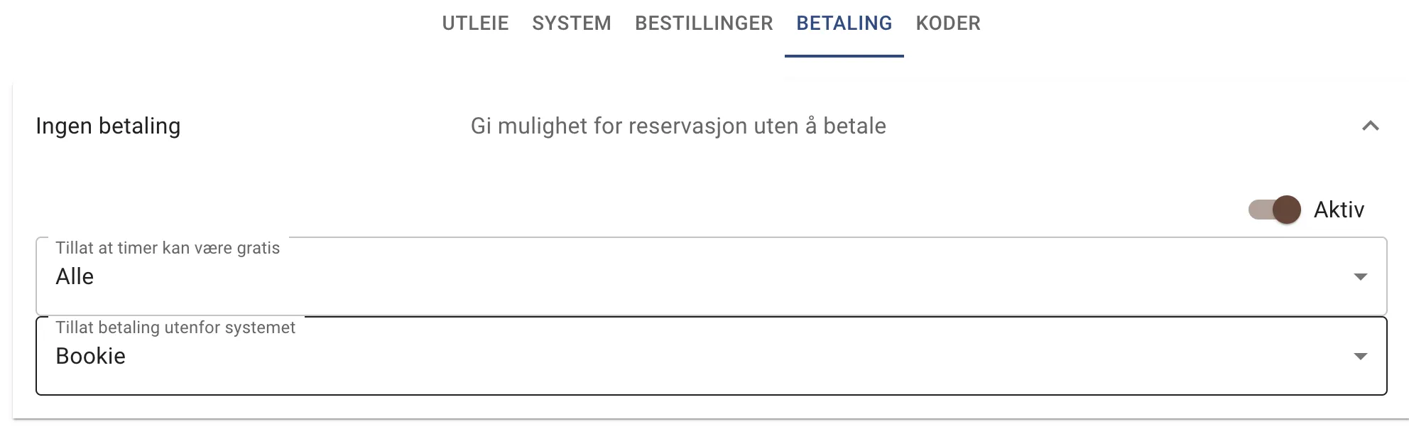Switch to the UTLEIE tab
Image resolution: width=1409 pixels, height=439 pixels.
pos(475,23)
